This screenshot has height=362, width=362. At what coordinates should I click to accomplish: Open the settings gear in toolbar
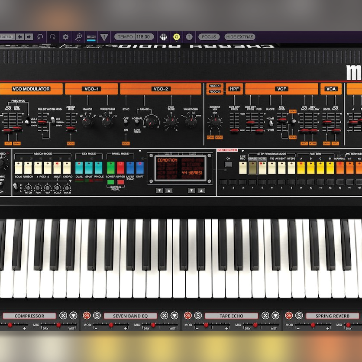click(65, 37)
